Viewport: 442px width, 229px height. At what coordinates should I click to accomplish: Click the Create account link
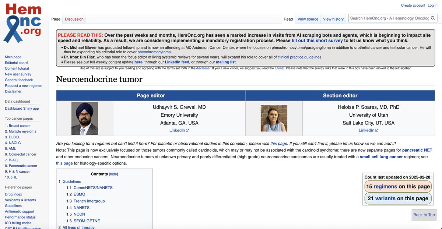[413, 6]
